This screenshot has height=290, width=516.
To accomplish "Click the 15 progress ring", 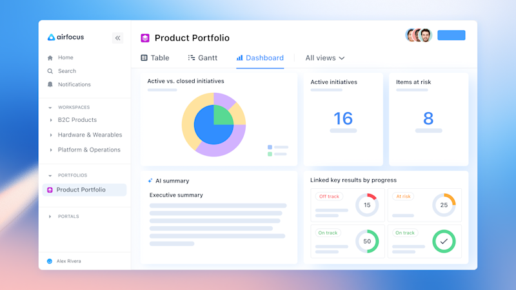I will click(x=367, y=205).
